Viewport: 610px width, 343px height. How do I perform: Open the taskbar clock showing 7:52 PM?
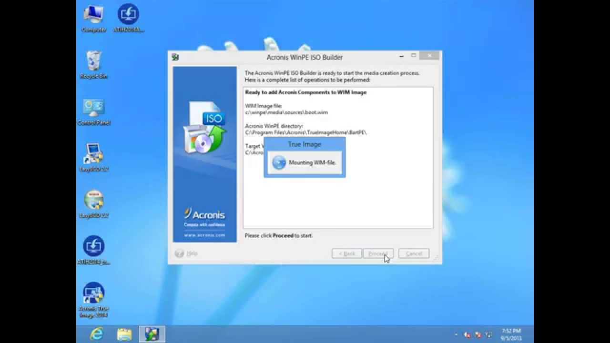(x=511, y=334)
